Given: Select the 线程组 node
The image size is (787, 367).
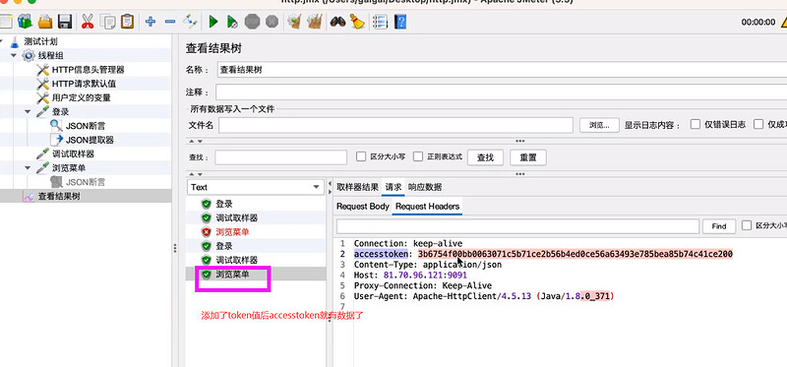Looking at the screenshot, I should tap(51, 56).
